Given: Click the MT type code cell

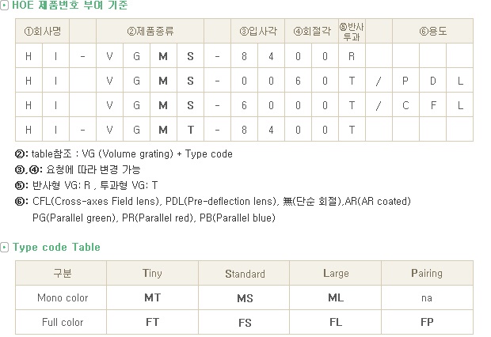Looking at the screenshot, I should pyautogui.click(x=152, y=297).
